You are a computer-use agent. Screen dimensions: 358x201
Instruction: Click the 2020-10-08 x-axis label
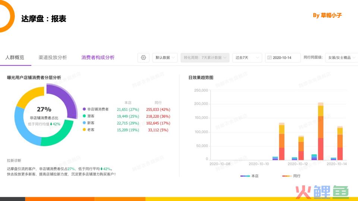click(220, 164)
